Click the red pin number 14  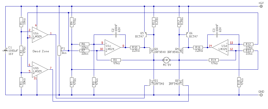[210, 46]
